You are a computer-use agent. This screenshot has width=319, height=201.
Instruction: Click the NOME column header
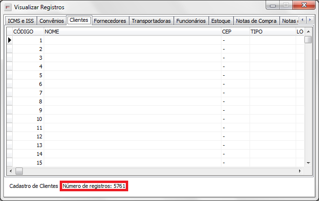coord(132,32)
